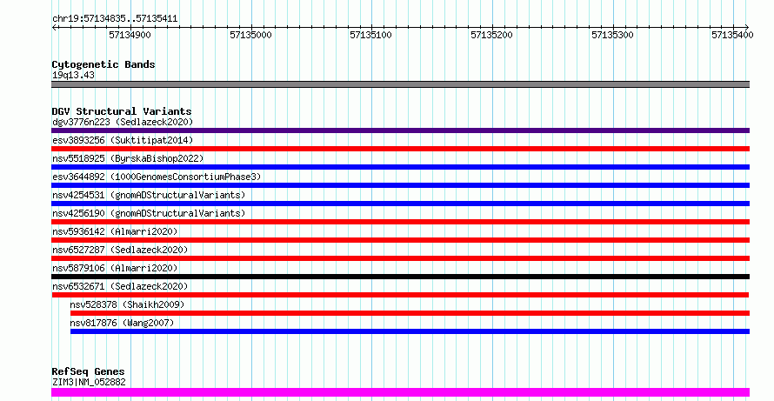
Task: Click the dgv3776n223 (Sedlazeck2020) label
Action: point(123,122)
